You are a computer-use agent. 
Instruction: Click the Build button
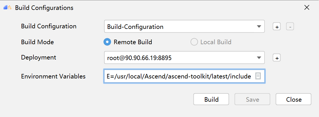(211, 99)
